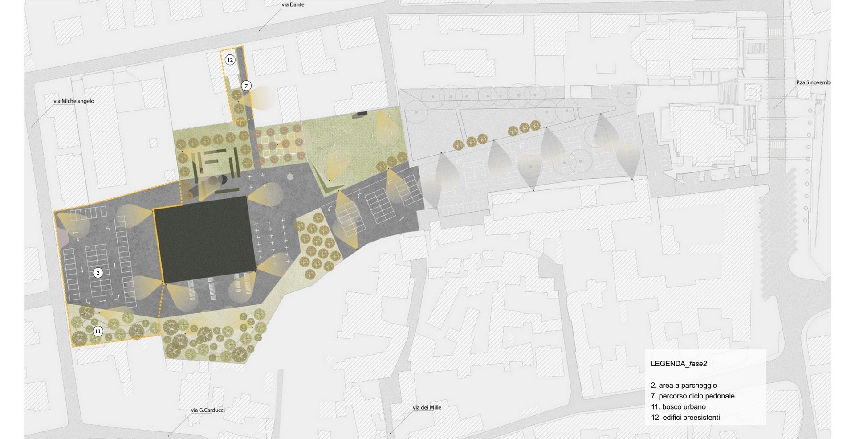The image size is (855, 439).
Task: Click the circled number 12 marker
Action: point(230,60)
